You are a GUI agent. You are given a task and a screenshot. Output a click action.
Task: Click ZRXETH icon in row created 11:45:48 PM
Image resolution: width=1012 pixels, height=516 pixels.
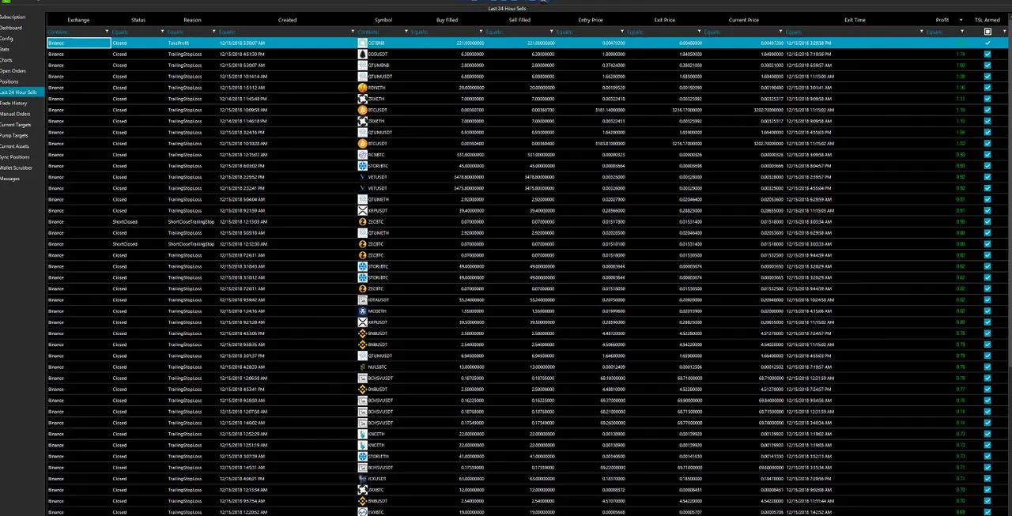[362, 99]
